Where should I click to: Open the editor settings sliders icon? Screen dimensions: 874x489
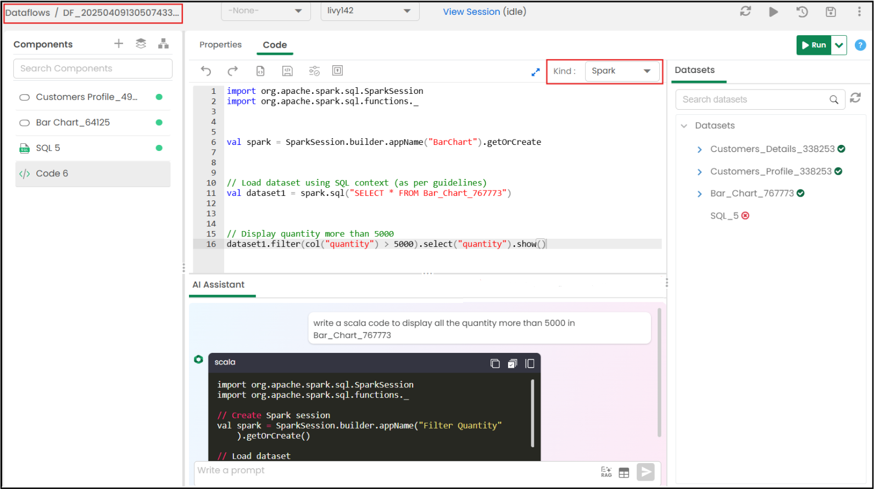[x=314, y=71]
